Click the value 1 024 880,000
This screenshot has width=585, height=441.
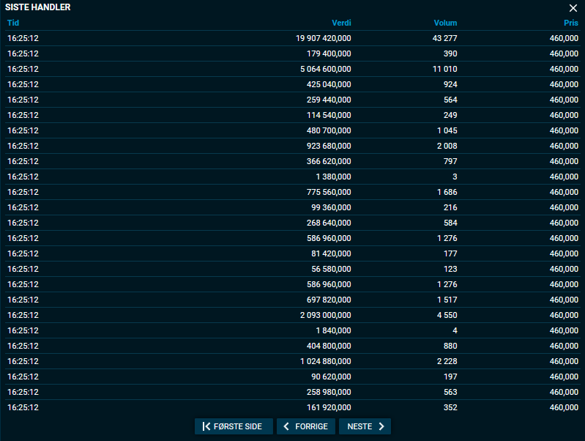point(325,361)
